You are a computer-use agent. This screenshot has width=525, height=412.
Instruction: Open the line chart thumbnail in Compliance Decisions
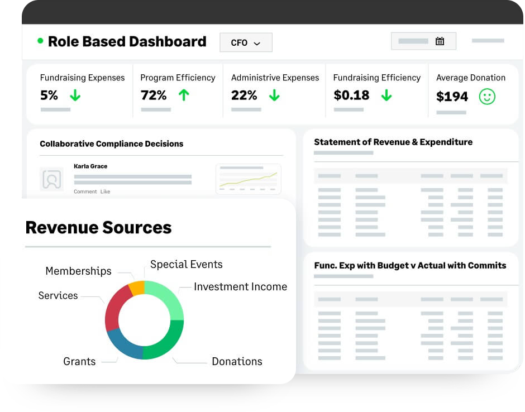point(249,179)
